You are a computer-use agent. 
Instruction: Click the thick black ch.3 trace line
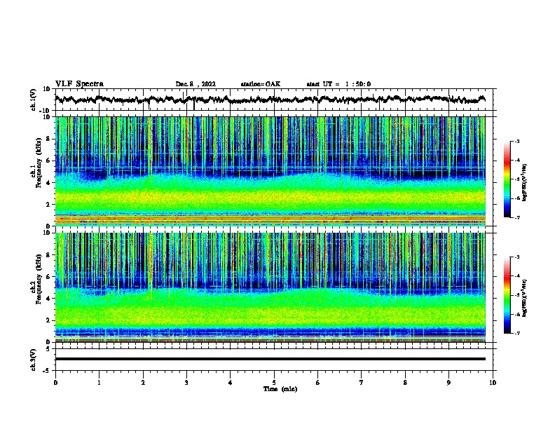click(x=270, y=359)
